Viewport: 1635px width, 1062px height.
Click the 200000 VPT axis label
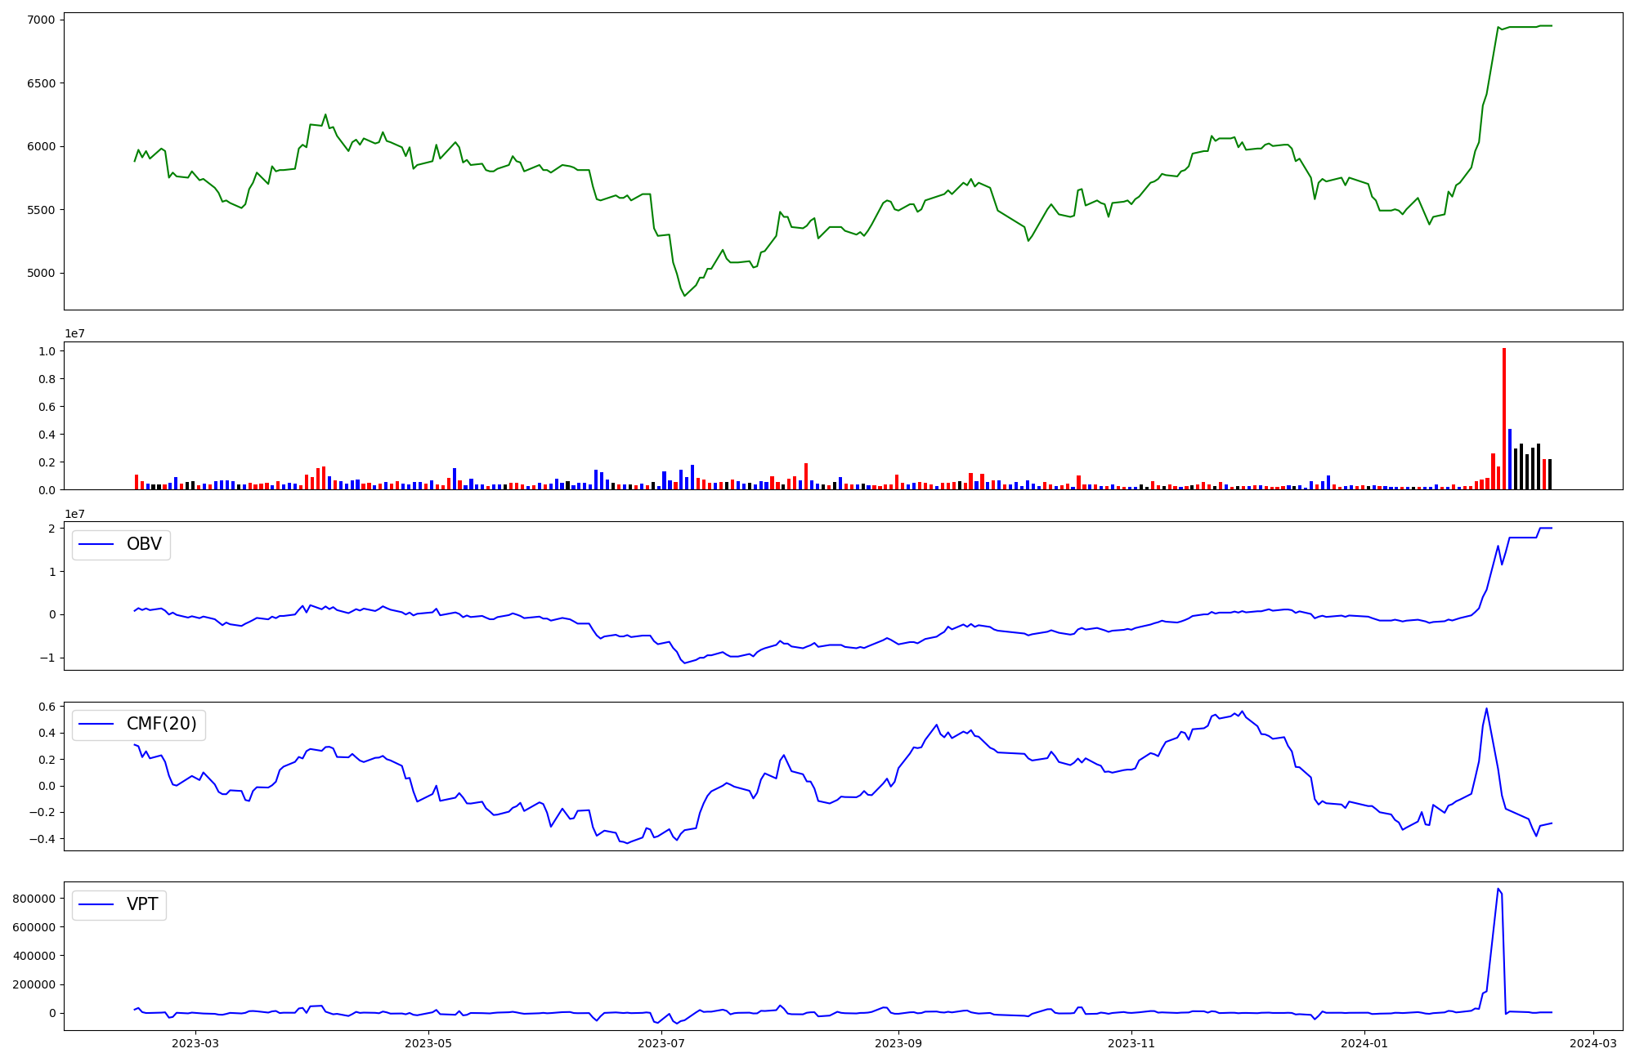click(34, 984)
